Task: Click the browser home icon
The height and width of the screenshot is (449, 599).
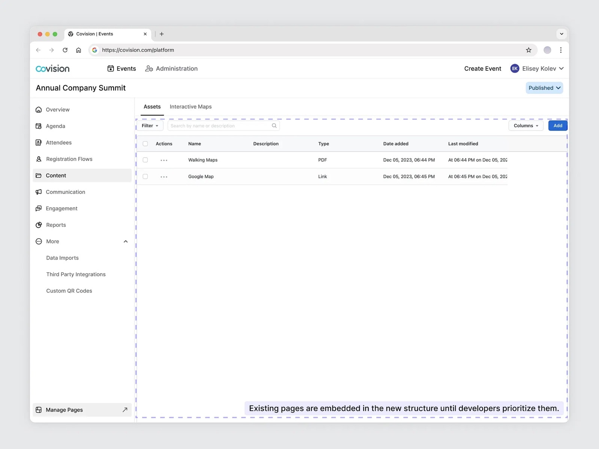Action: [x=79, y=50]
